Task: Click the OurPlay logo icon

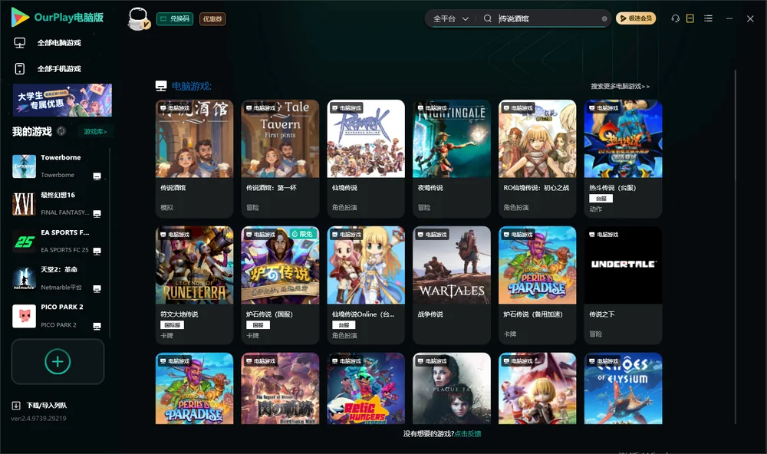Action: (x=20, y=18)
